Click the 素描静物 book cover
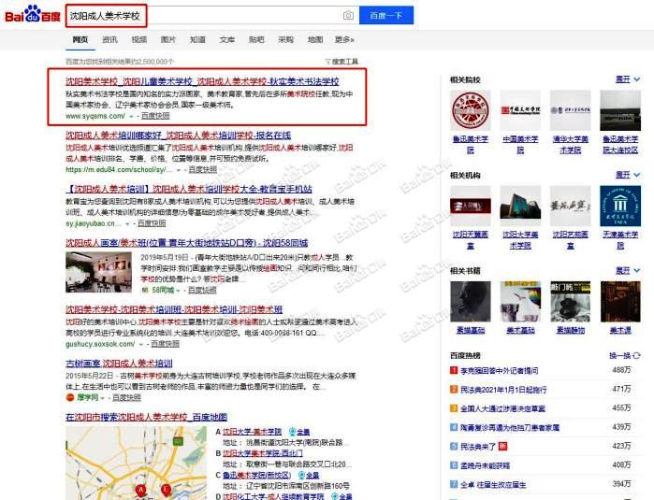Image resolution: width=654 pixels, height=500 pixels. click(x=570, y=302)
